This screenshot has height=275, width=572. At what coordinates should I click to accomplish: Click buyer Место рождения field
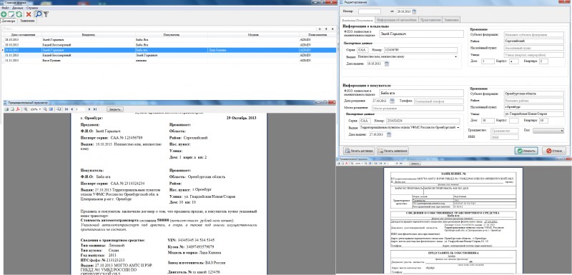(418, 108)
